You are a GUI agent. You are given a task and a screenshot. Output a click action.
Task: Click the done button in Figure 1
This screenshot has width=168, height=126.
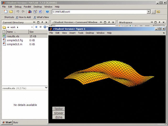[x=59, y=117]
